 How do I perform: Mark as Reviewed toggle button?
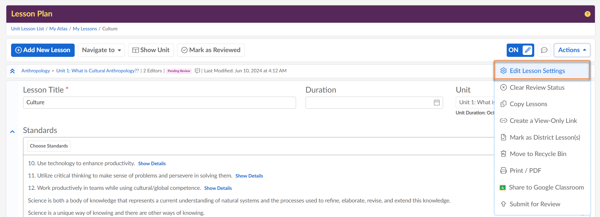coord(211,50)
